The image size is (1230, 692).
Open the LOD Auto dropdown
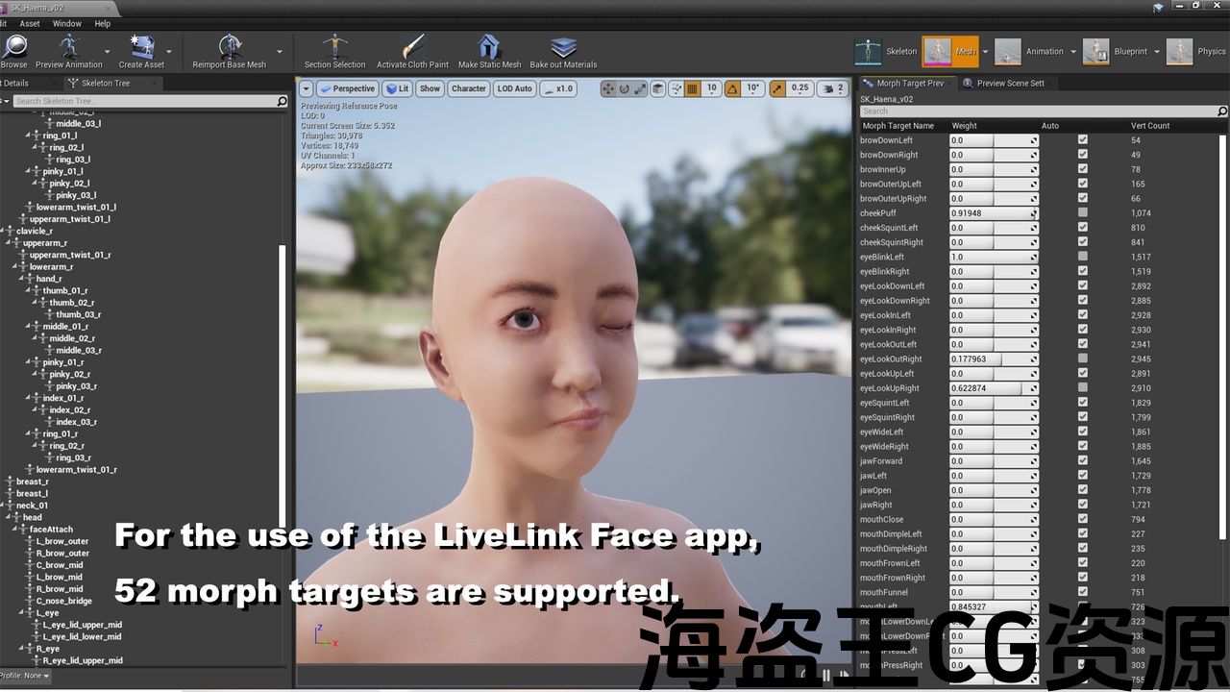click(x=514, y=88)
